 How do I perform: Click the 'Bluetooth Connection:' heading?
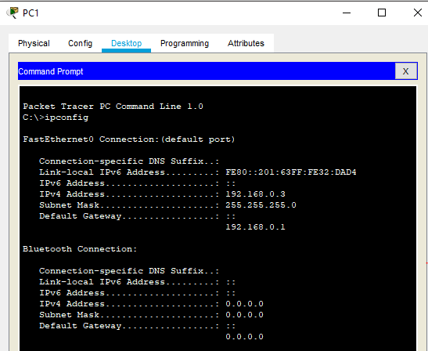(x=80, y=249)
